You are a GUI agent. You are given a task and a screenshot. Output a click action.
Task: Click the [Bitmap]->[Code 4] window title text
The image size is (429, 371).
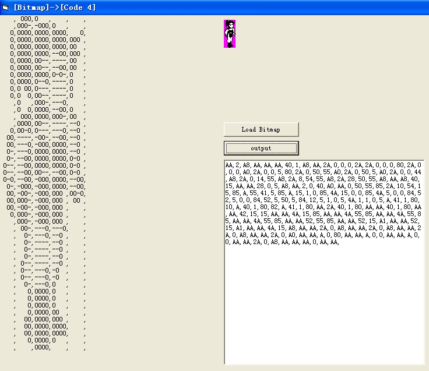click(x=55, y=8)
